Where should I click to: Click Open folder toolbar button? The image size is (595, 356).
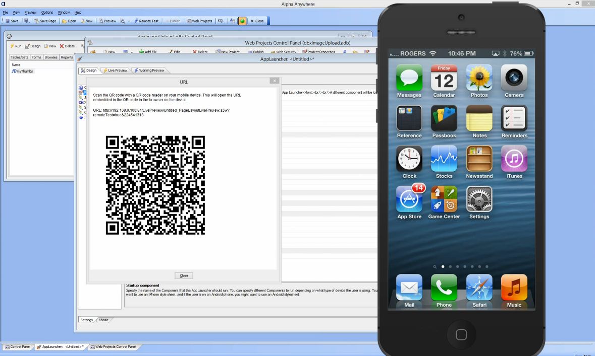pos(69,21)
